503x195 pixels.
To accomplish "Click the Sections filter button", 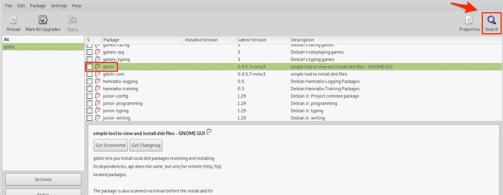I will [43, 179].
